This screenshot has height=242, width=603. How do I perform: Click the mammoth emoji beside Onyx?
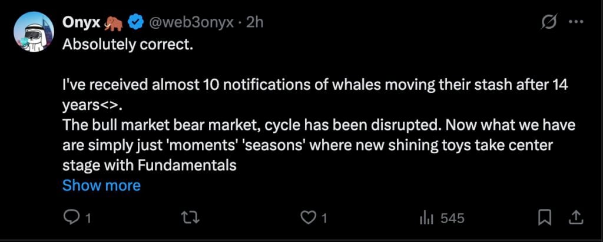coord(113,23)
